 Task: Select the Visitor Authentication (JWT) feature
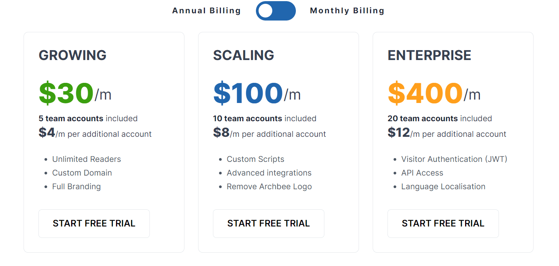tap(454, 159)
